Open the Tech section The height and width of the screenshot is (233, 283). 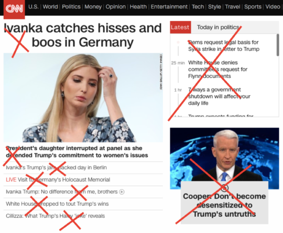point(198,7)
